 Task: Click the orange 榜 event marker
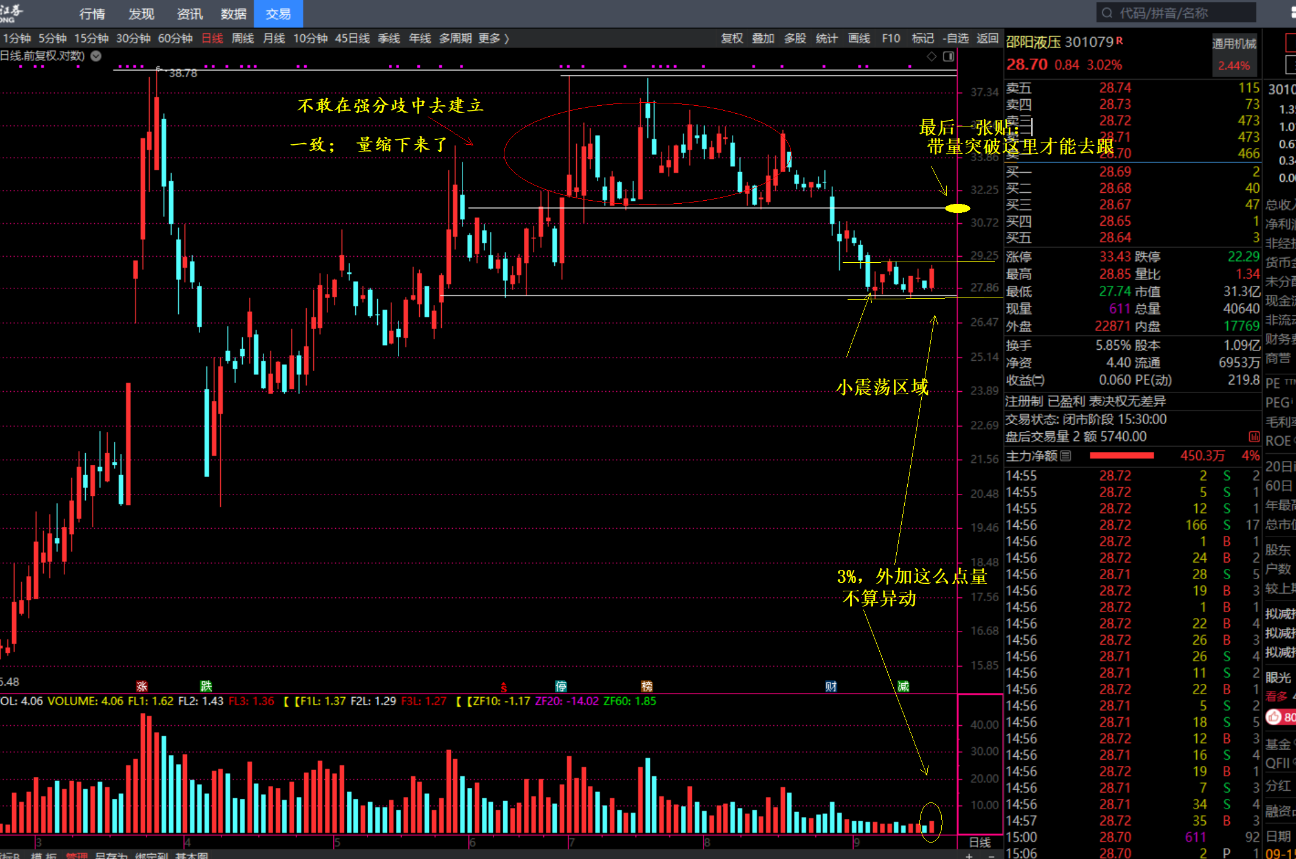(x=647, y=686)
